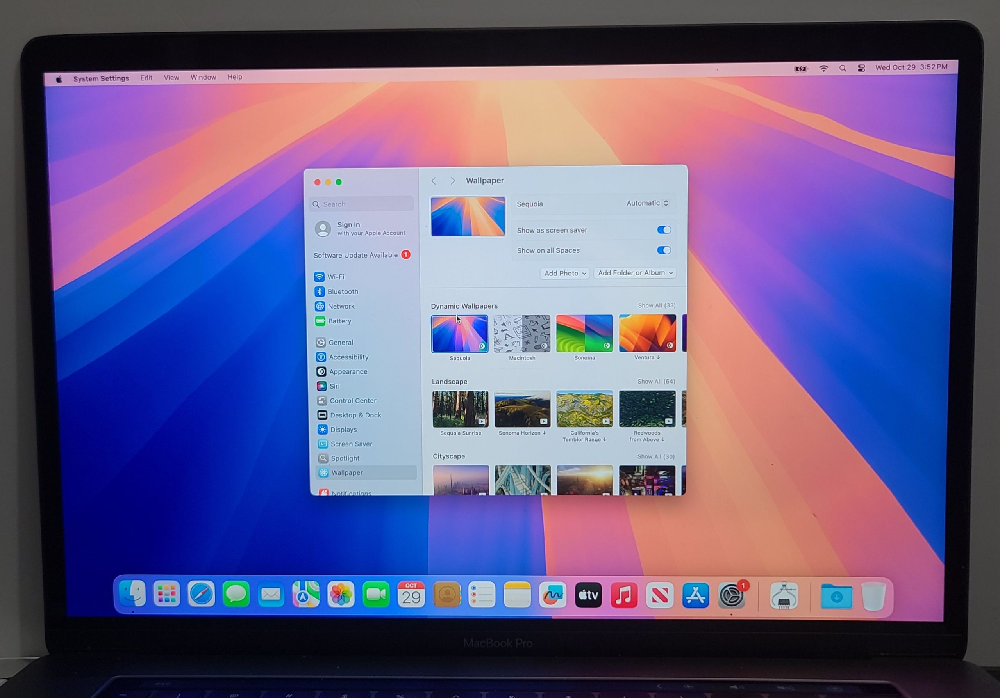
Task: Go back with the toolbar back arrow
Action: point(434,181)
